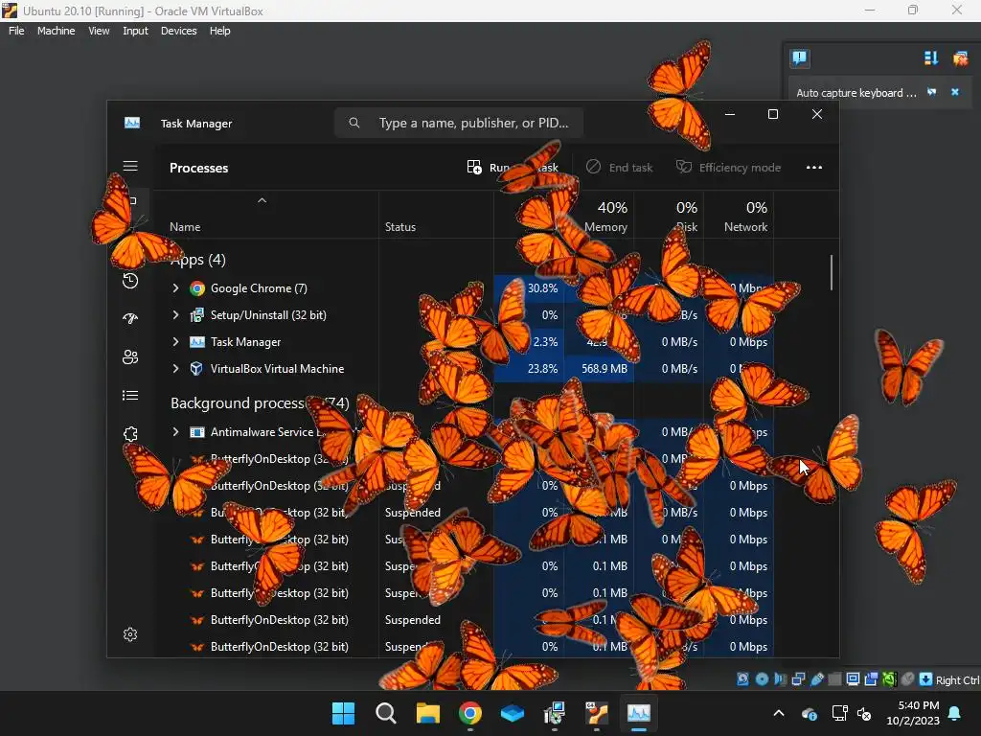Click delete all notifications icon in VirtualBox panel

click(960, 58)
